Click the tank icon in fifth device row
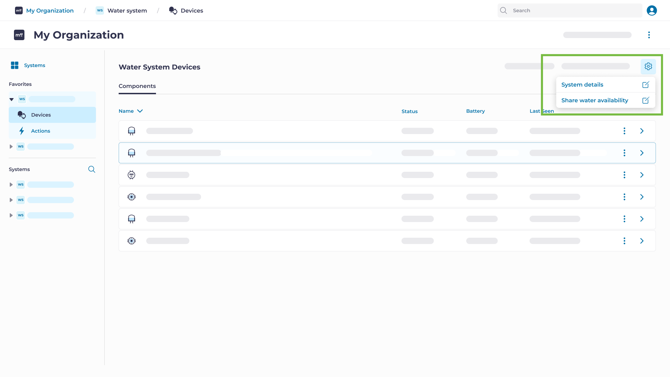This screenshot has height=377, width=670. click(132, 219)
